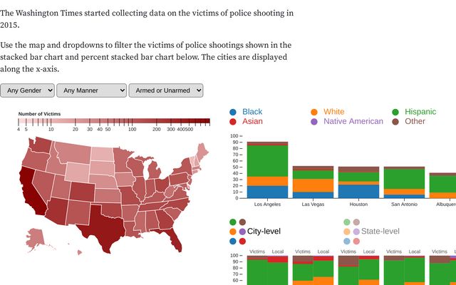This screenshot has width=456, height=285.
Task: Click the Asian legend red circle
Action: tap(233, 122)
